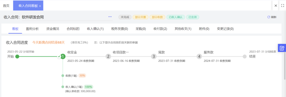
Task: Click the 2023-05-22 计划开始 label
Action: point(21,52)
